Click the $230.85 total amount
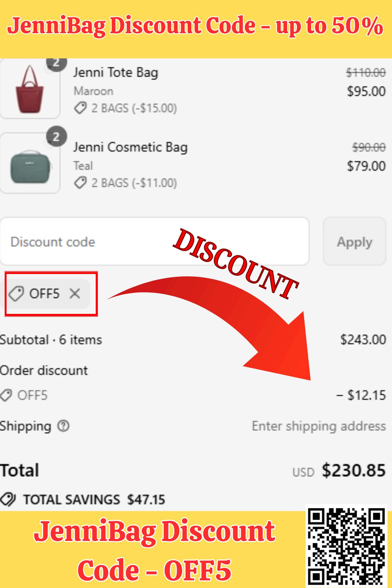Image resolution: width=392 pixels, height=588 pixels. pos(353,470)
